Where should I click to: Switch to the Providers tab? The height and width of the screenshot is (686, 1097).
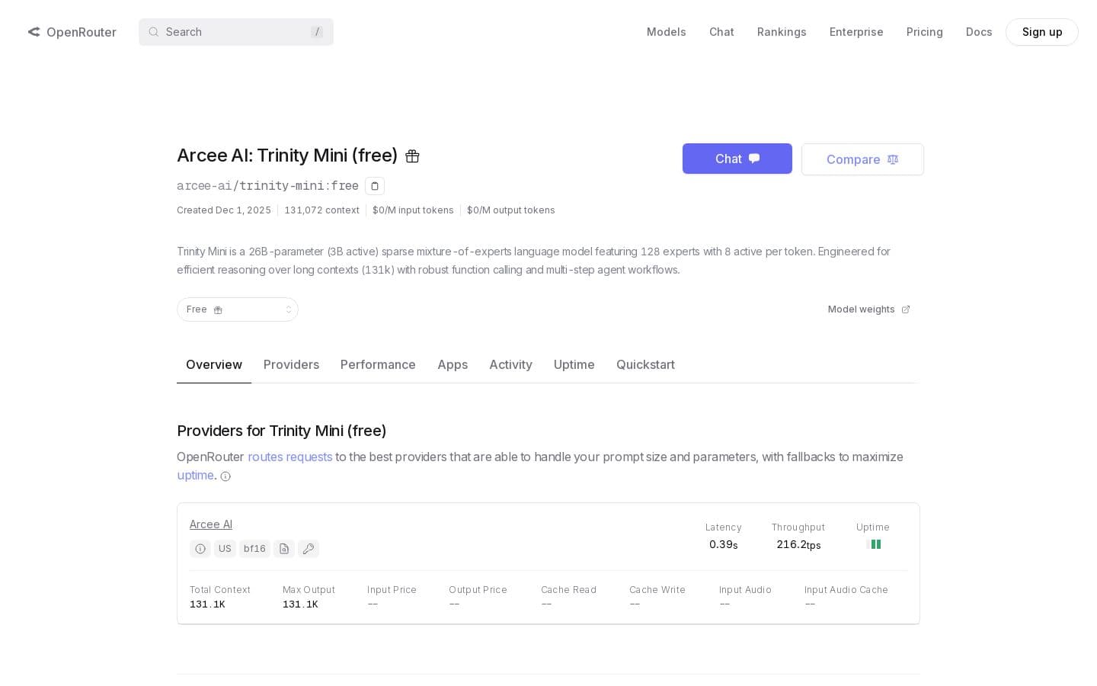291,365
